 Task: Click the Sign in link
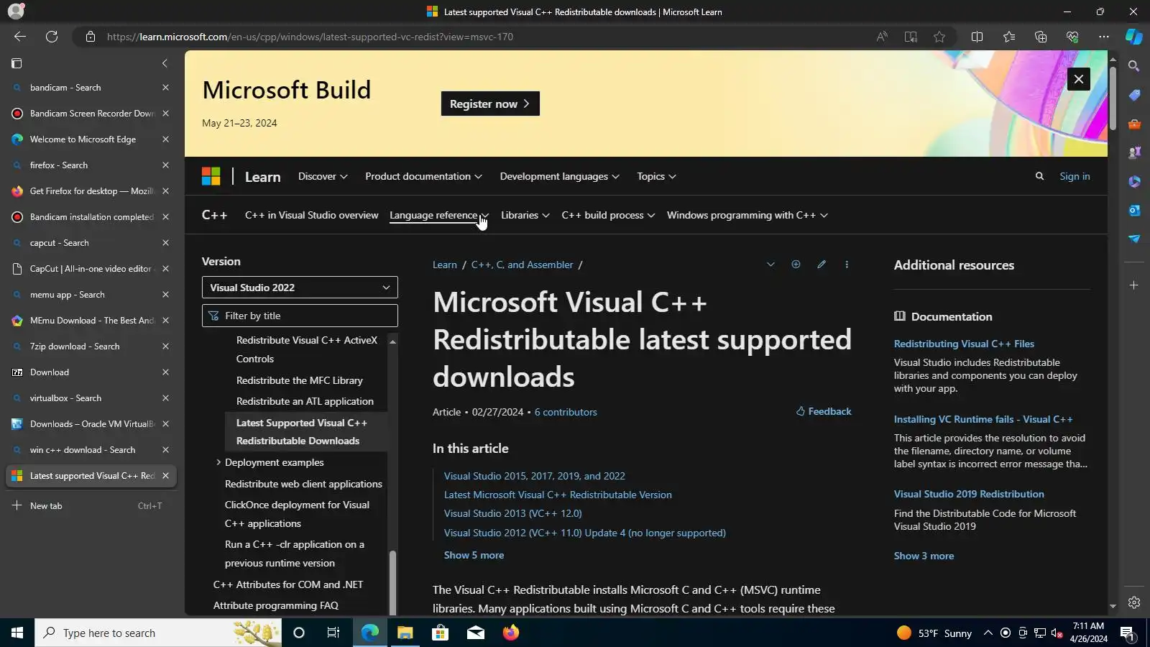pyautogui.click(x=1075, y=176)
